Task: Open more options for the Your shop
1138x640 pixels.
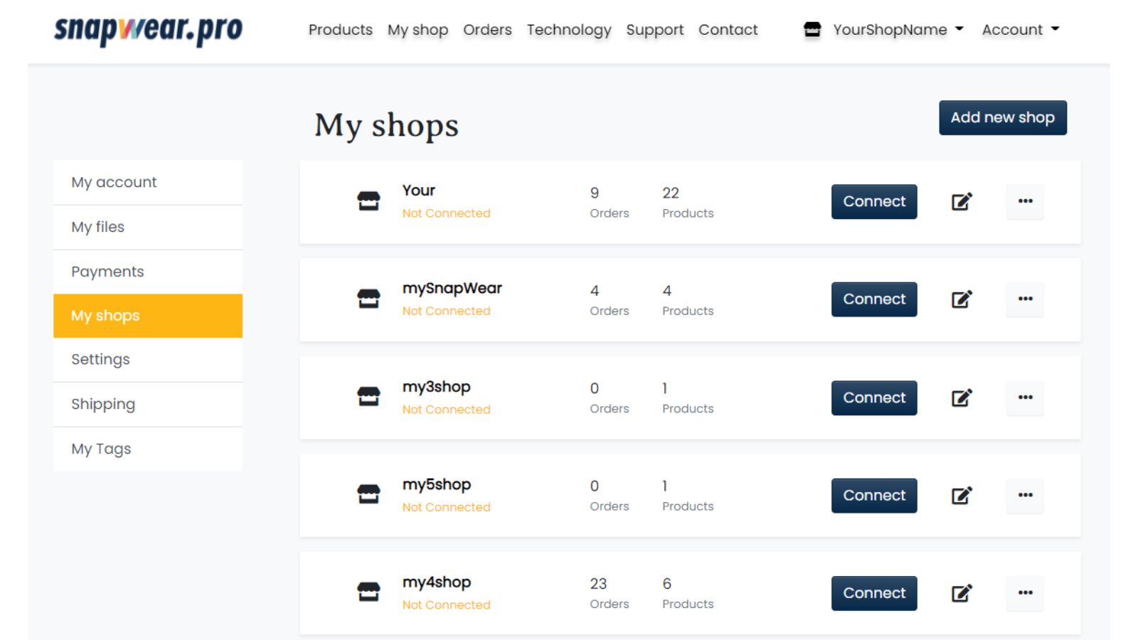Action: (x=1025, y=201)
